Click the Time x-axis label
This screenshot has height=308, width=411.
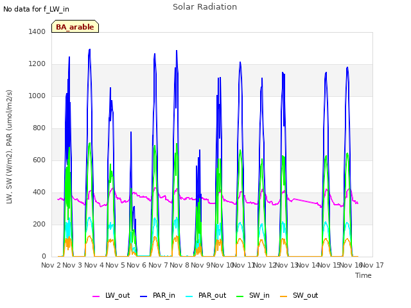[363, 275]
